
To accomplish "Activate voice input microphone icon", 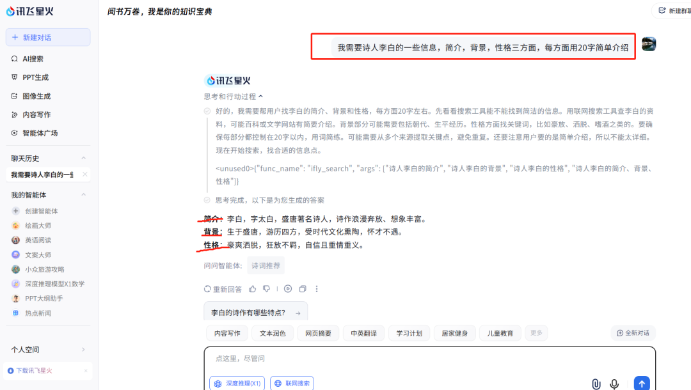I will pos(614,384).
